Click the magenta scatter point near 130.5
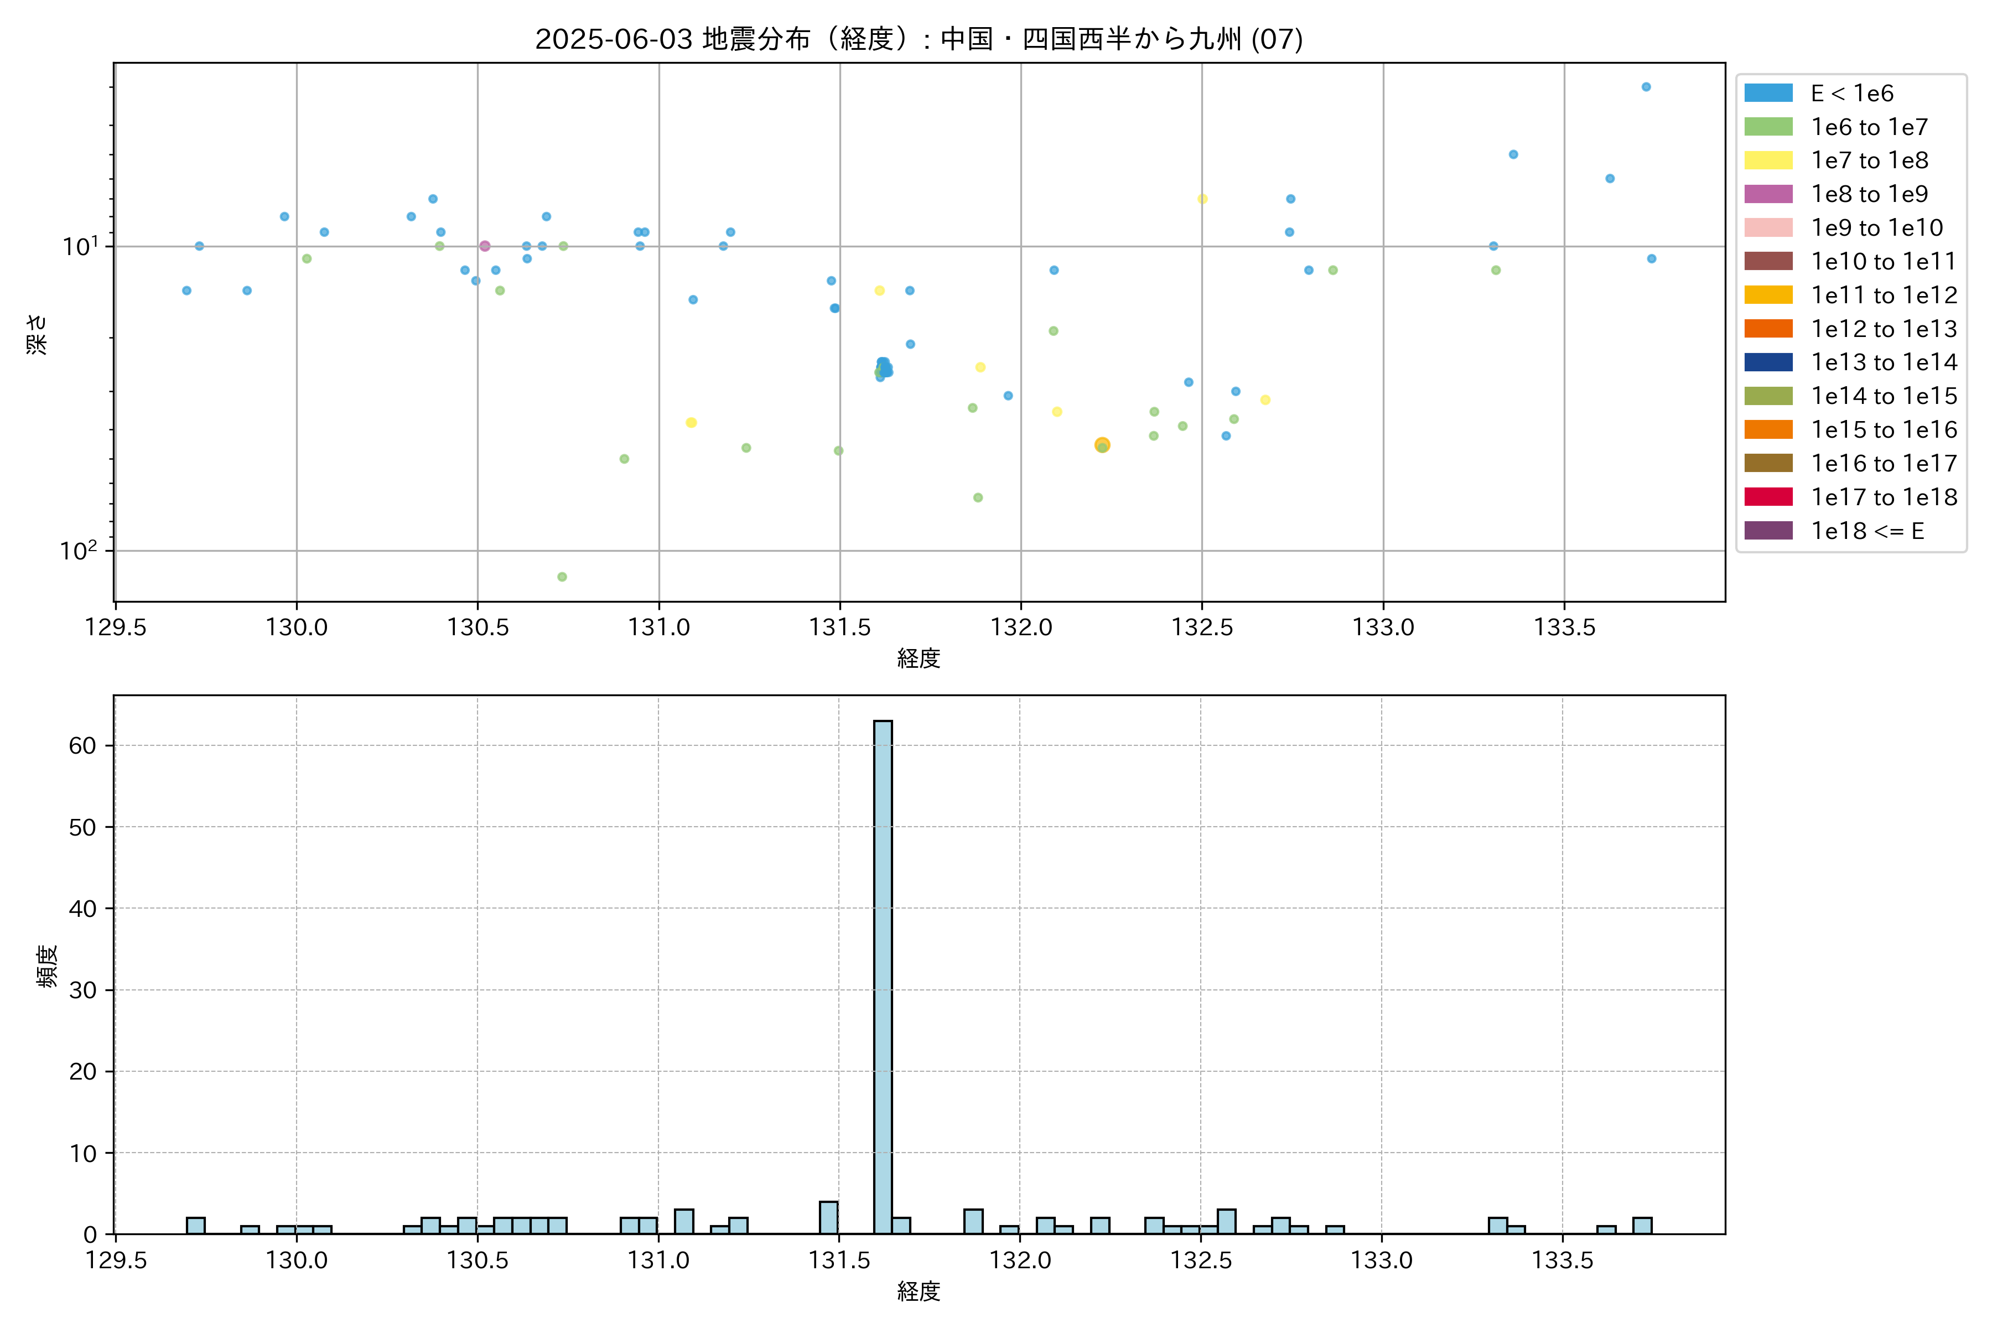1992x1328 pixels. [x=485, y=246]
